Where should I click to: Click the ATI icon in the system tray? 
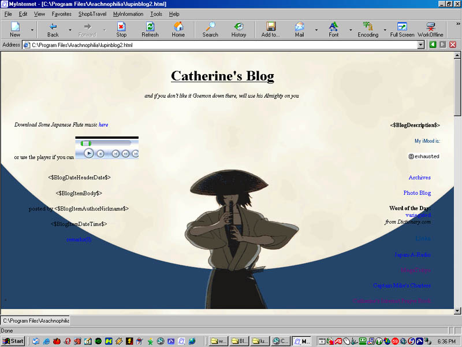(x=338, y=341)
